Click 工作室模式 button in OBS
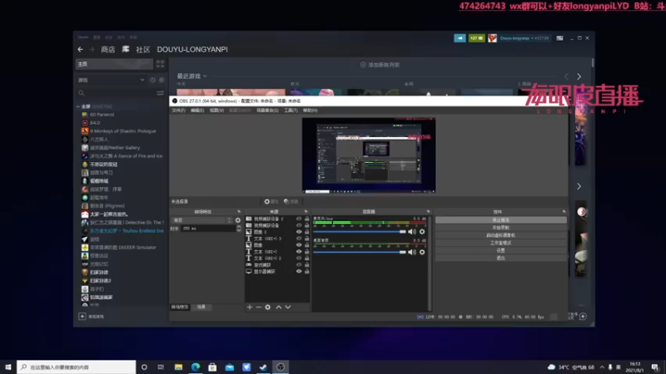Screen dimensions: 666x374 501,243
